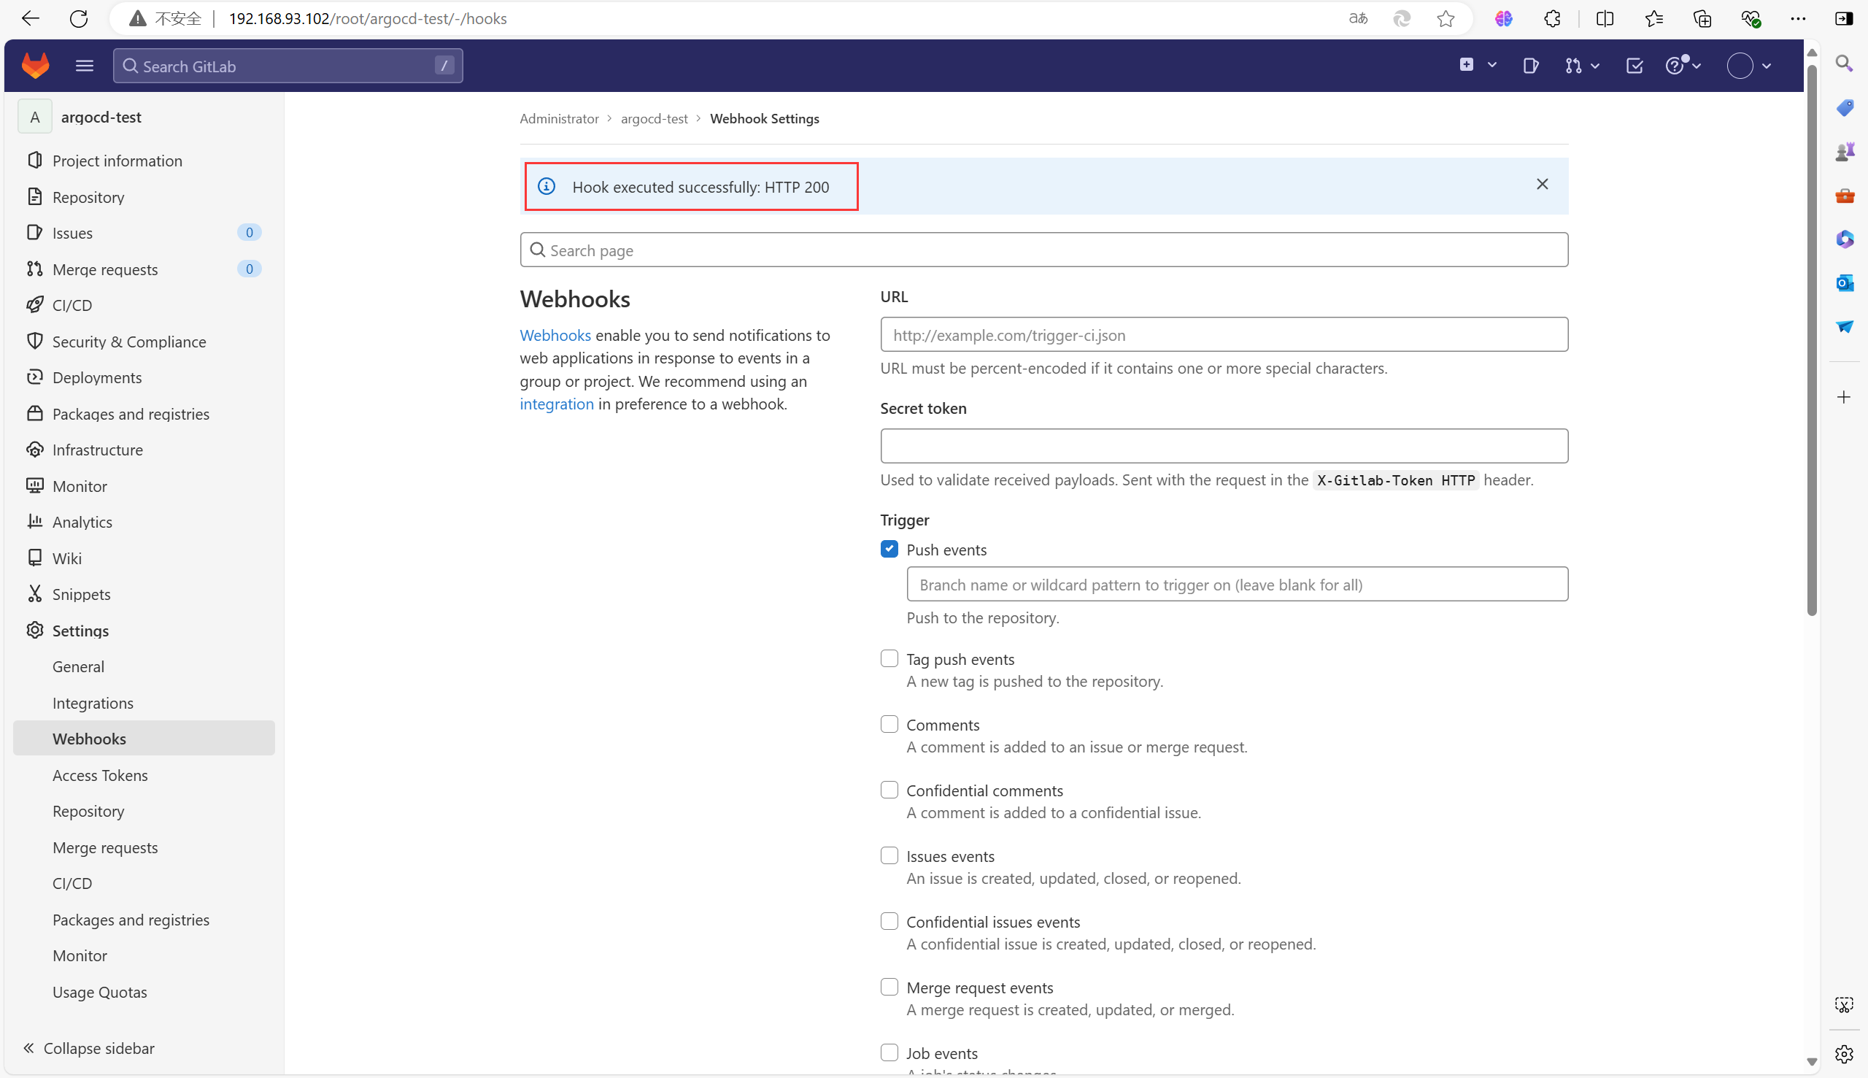Click the browser address bar URL

coord(368,18)
